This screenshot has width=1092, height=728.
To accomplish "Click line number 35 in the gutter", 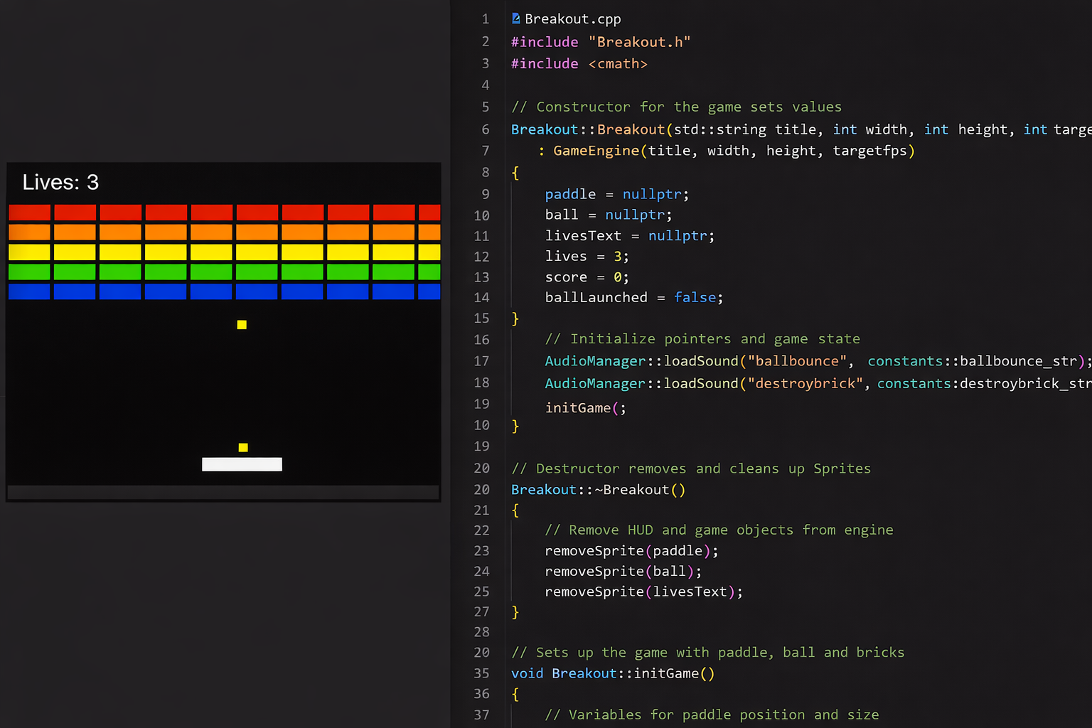I will [482, 673].
